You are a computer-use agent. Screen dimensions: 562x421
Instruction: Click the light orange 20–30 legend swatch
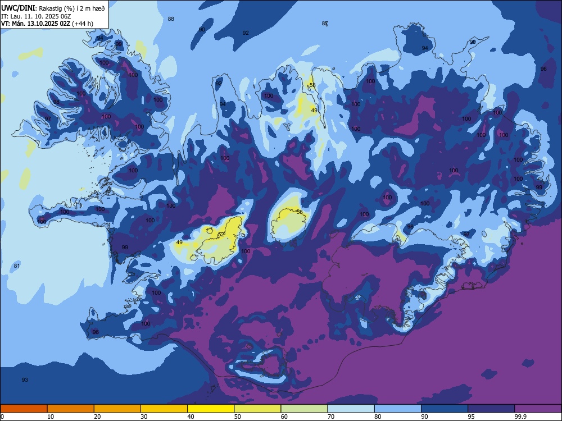(117, 409)
